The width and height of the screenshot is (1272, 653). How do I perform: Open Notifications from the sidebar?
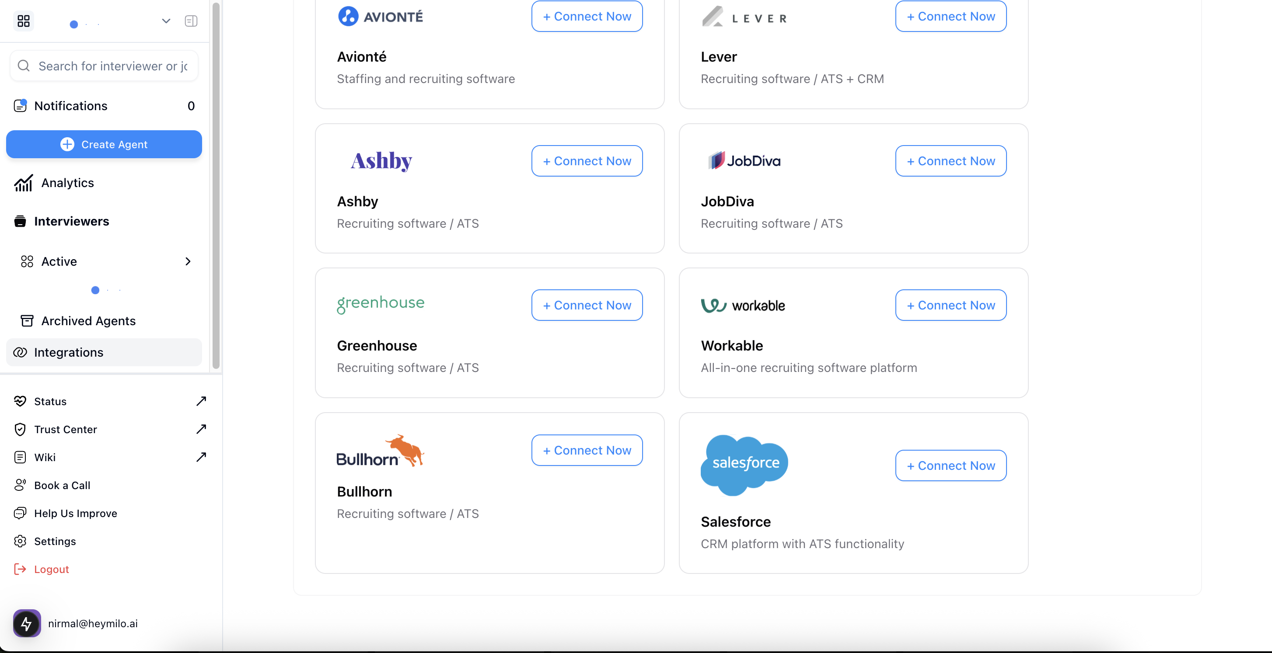[70, 106]
